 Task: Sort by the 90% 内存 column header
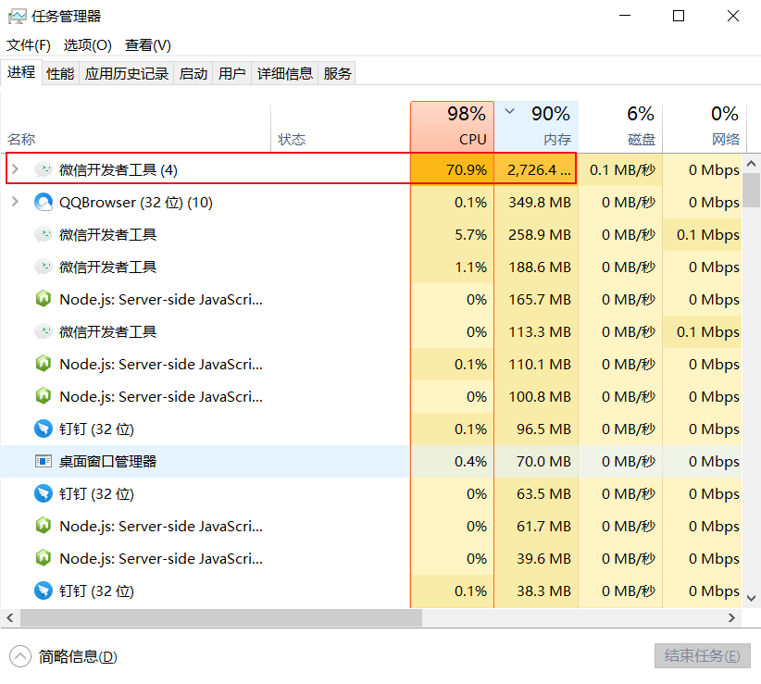536,127
